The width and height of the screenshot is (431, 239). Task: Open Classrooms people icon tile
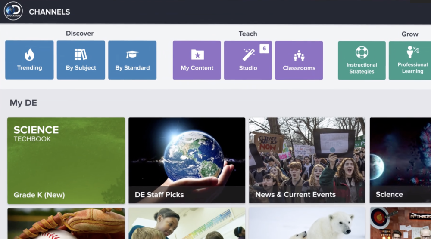[299, 60]
